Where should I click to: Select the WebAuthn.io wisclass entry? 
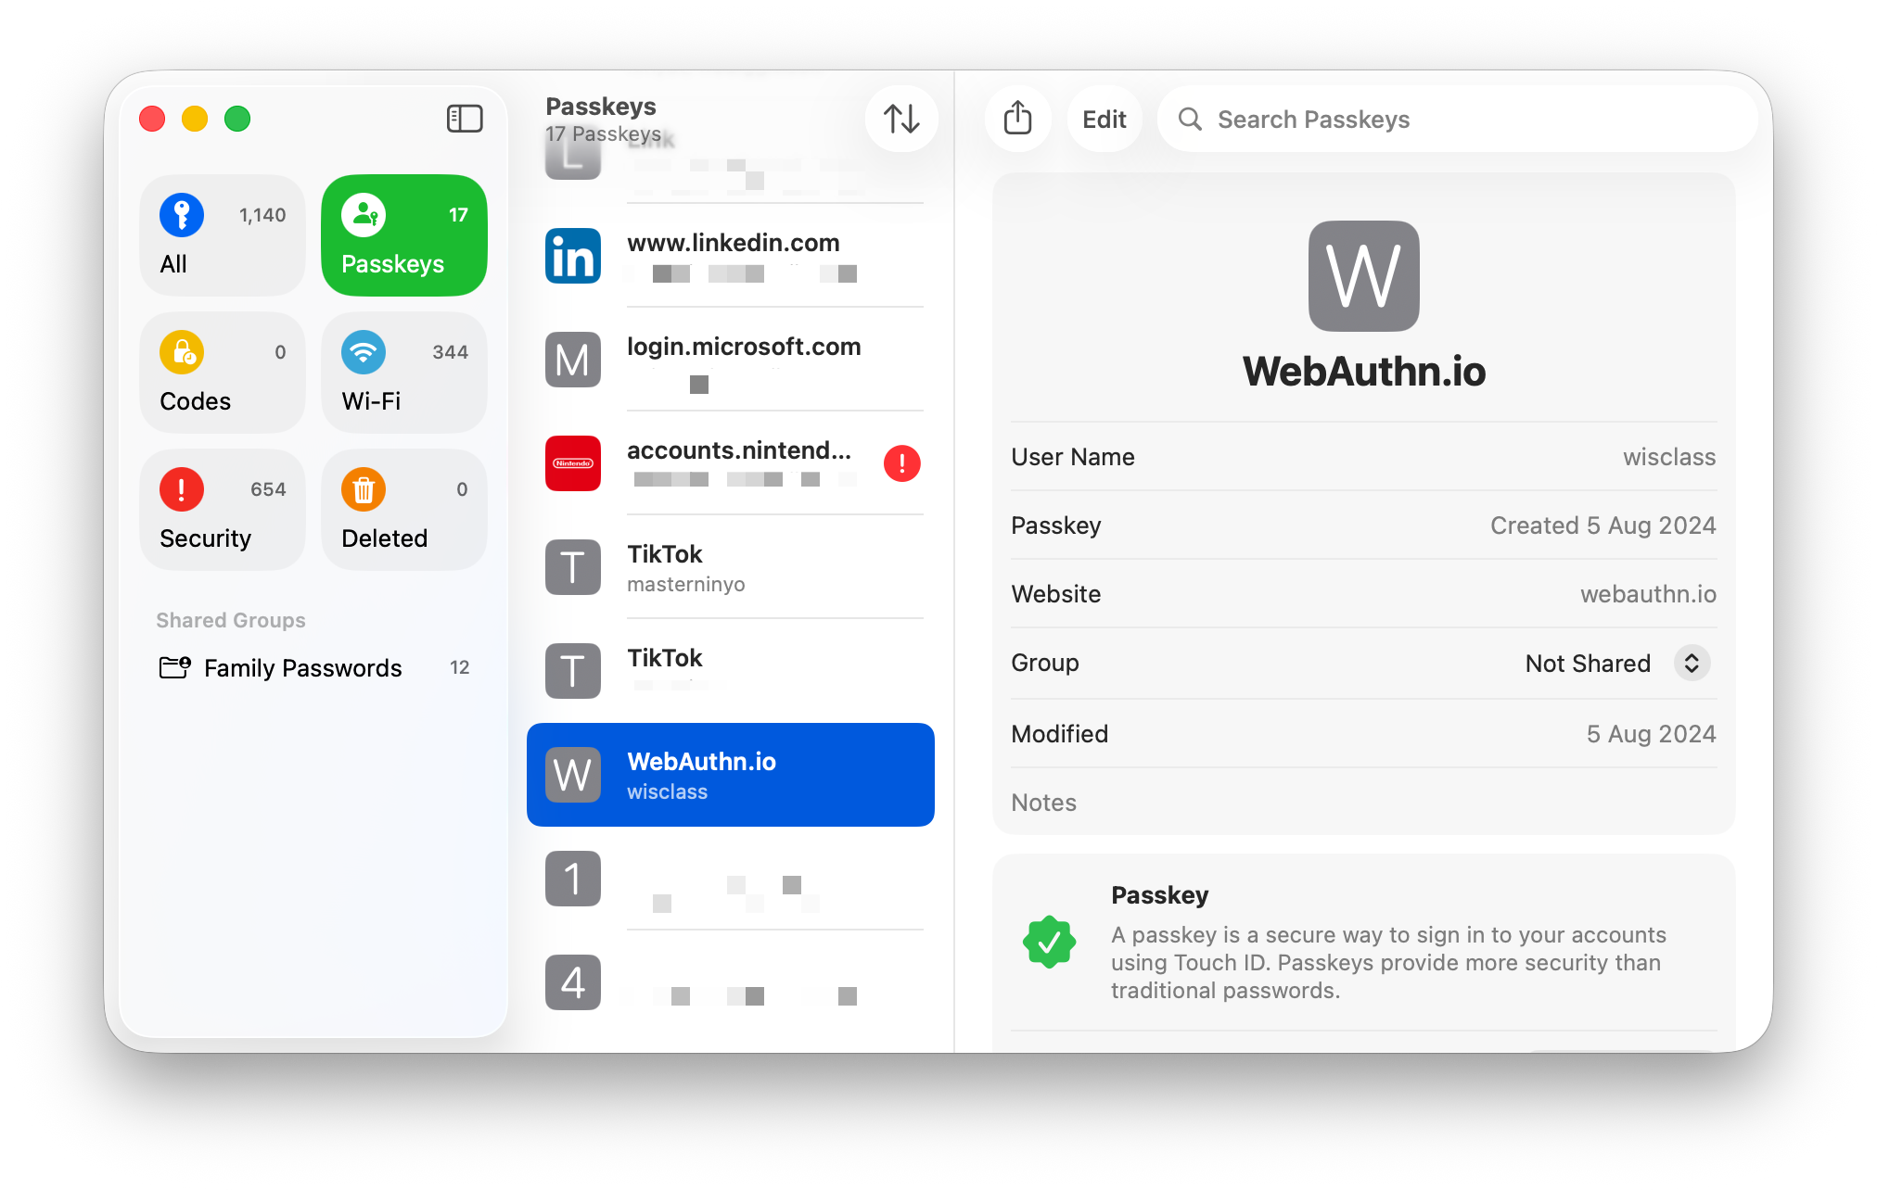tap(731, 775)
